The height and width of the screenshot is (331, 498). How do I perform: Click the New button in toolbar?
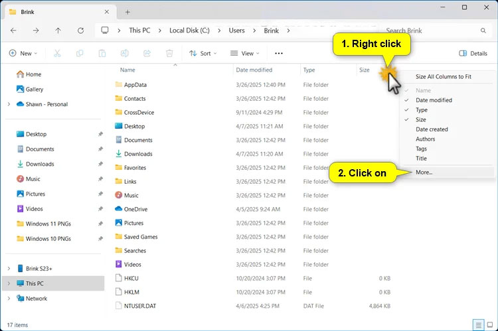point(23,53)
